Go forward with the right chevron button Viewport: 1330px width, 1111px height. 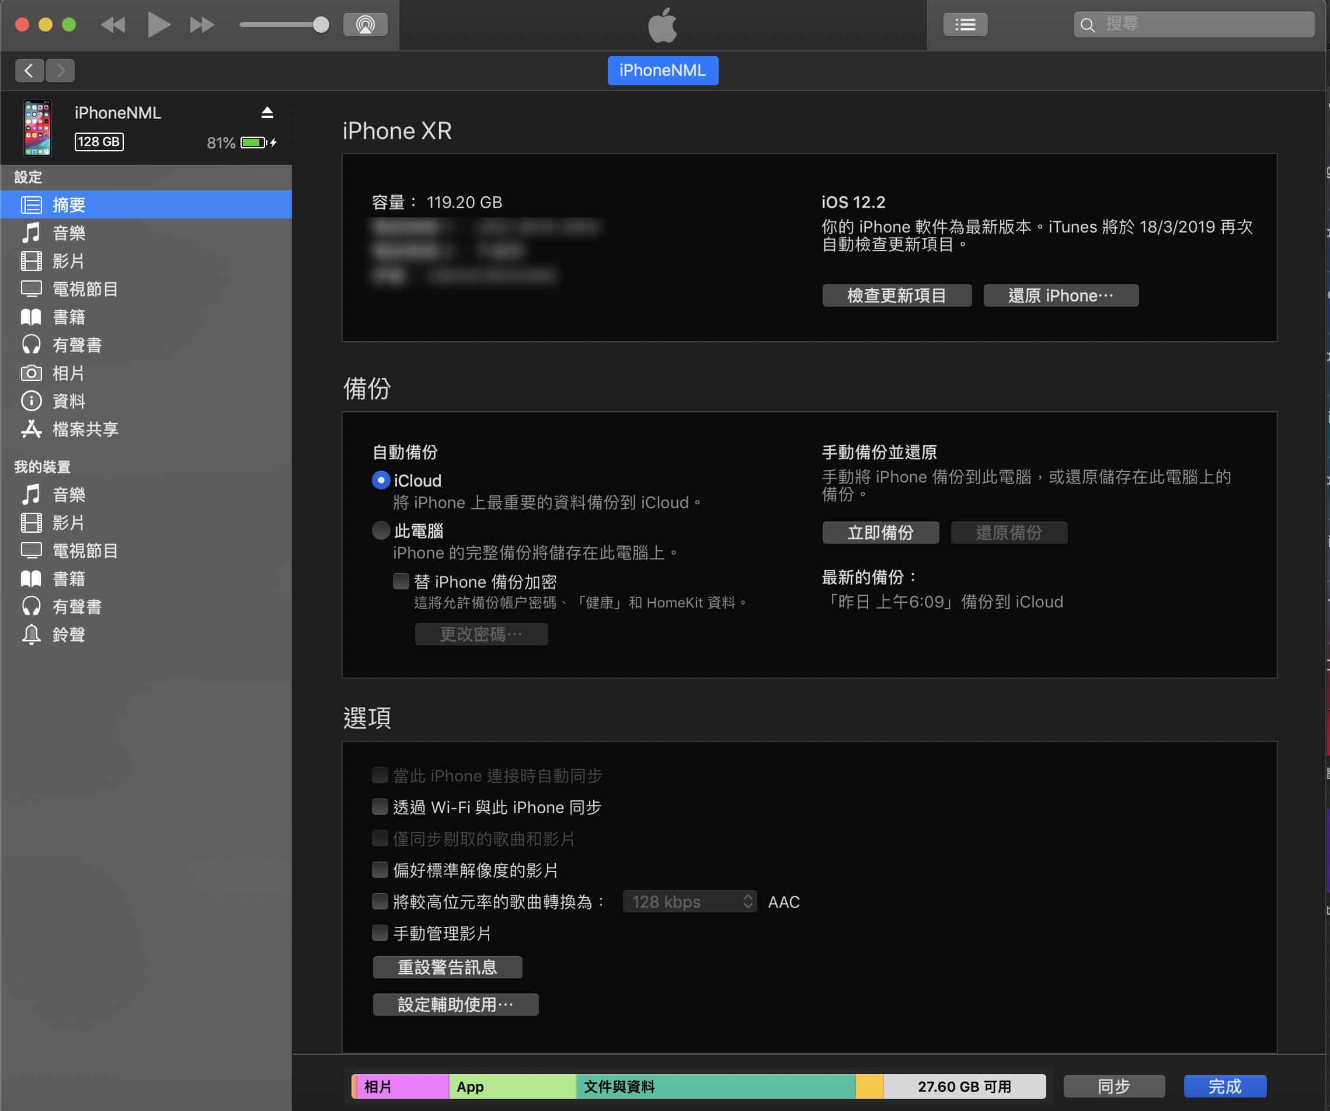point(60,70)
